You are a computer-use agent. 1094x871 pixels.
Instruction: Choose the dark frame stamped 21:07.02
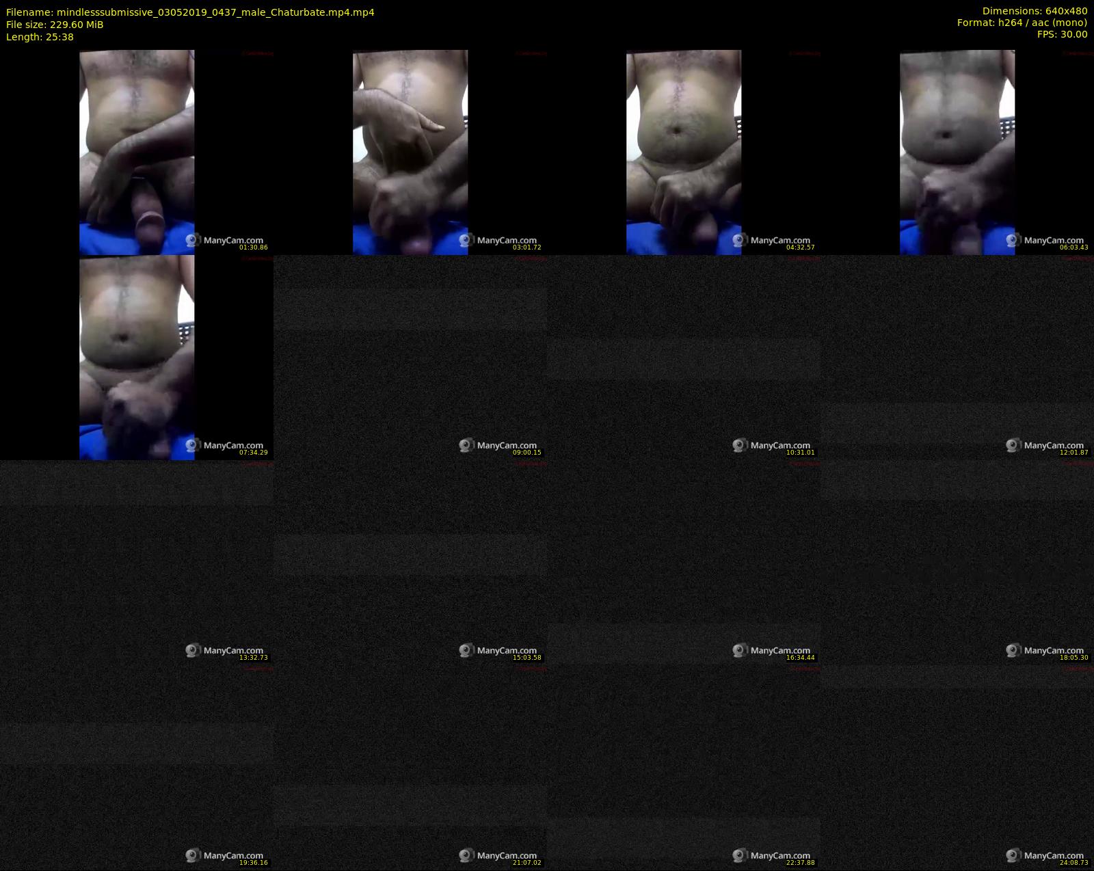pos(410,768)
